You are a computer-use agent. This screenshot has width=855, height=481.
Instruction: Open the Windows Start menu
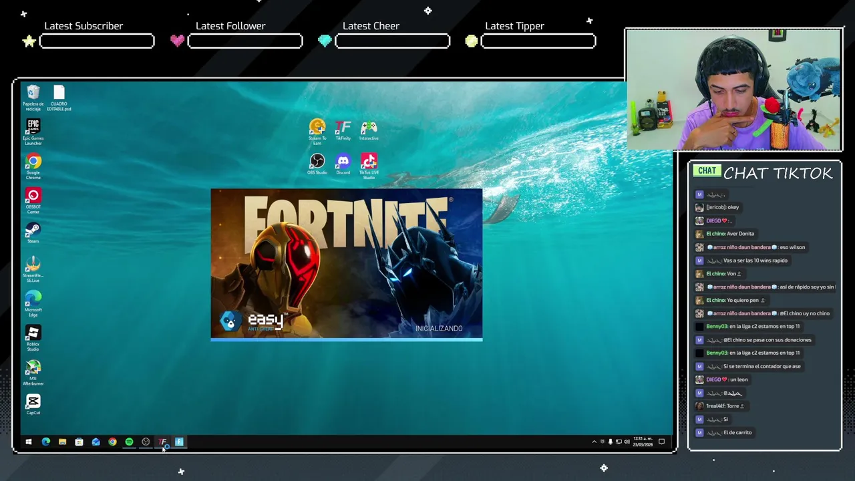(x=29, y=442)
